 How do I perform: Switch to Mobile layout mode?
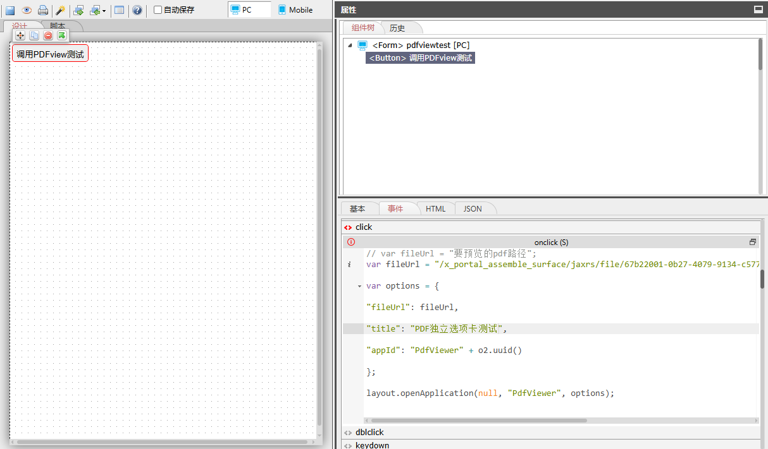(295, 10)
